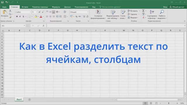Click the Cut scissors icon
The width and height of the screenshot is (187, 105).
[10, 11]
